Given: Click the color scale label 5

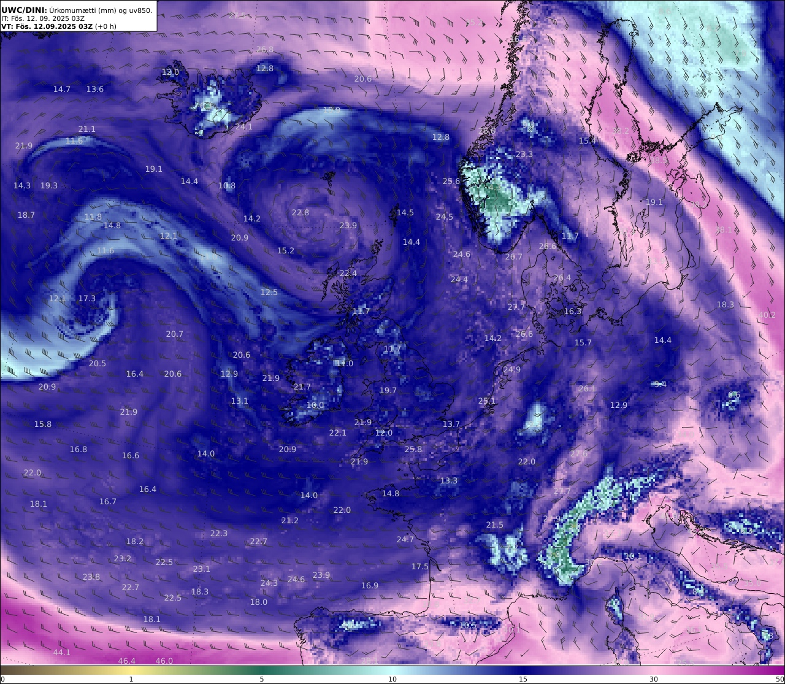Looking at the screenshot, I should point(262,679).
